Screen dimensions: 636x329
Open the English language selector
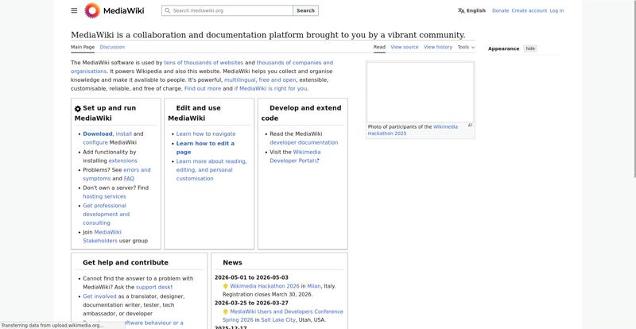[475, 10]
